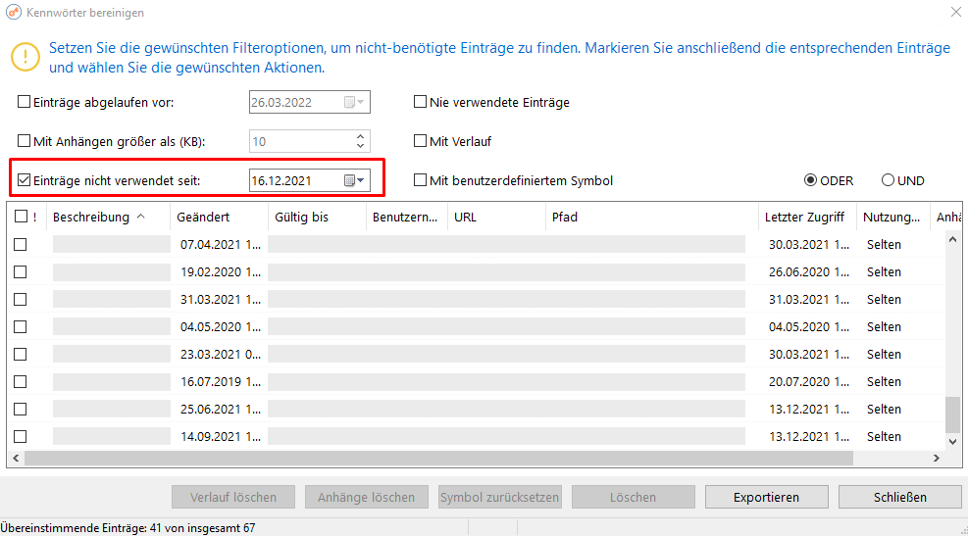Check the row changed 23.03.2021
Screen dimensions: 968x536
click(21, 354)
